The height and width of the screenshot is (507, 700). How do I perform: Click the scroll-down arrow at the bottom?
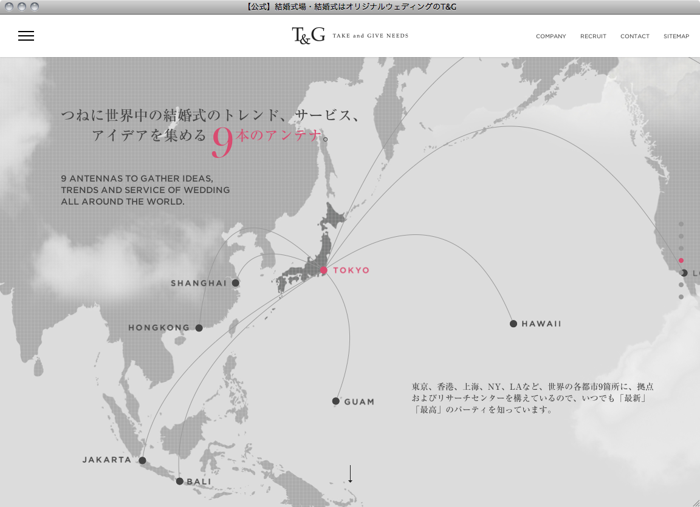(350, 474)
